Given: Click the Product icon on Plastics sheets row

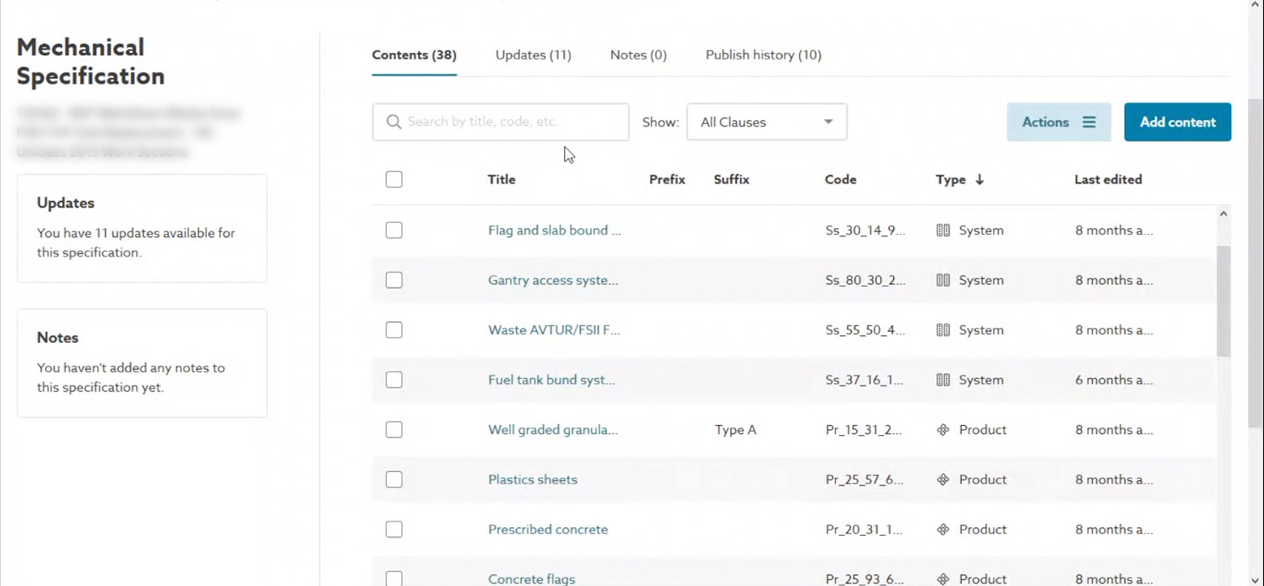Looking at the screenshot, I should [x=943, y=480].
